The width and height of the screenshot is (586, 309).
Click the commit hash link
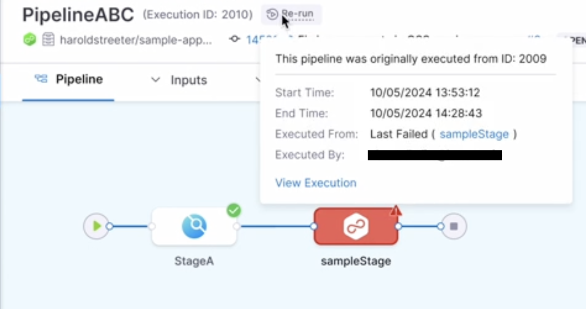pyautogui.click(x=253, y=40)
